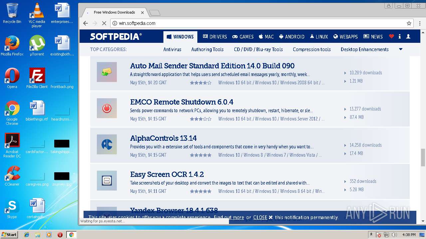This screenshot has height=239, width=426.
Task: Go to the LINUX section
Action: click(x=319, y=37)
